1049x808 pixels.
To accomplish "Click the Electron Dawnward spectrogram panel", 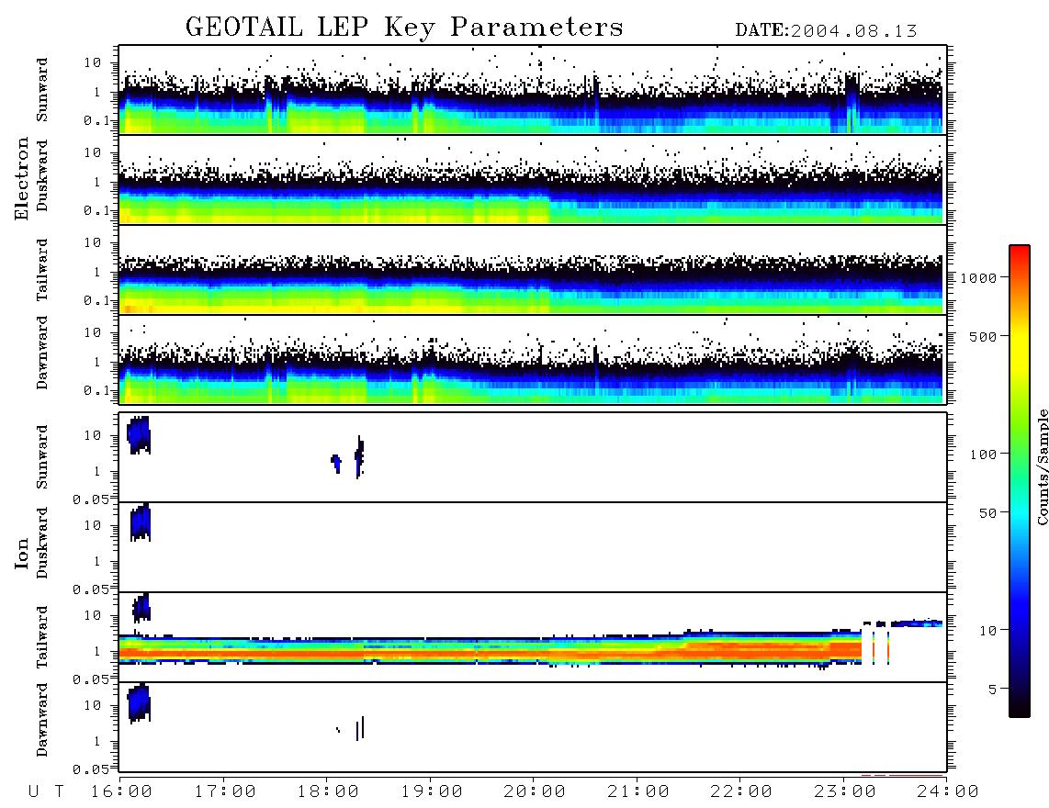I will coord(533,359).
